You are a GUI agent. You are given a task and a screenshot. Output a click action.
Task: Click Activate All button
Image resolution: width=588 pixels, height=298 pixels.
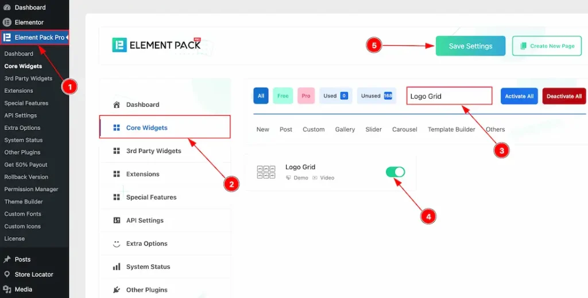coord(519,96)
